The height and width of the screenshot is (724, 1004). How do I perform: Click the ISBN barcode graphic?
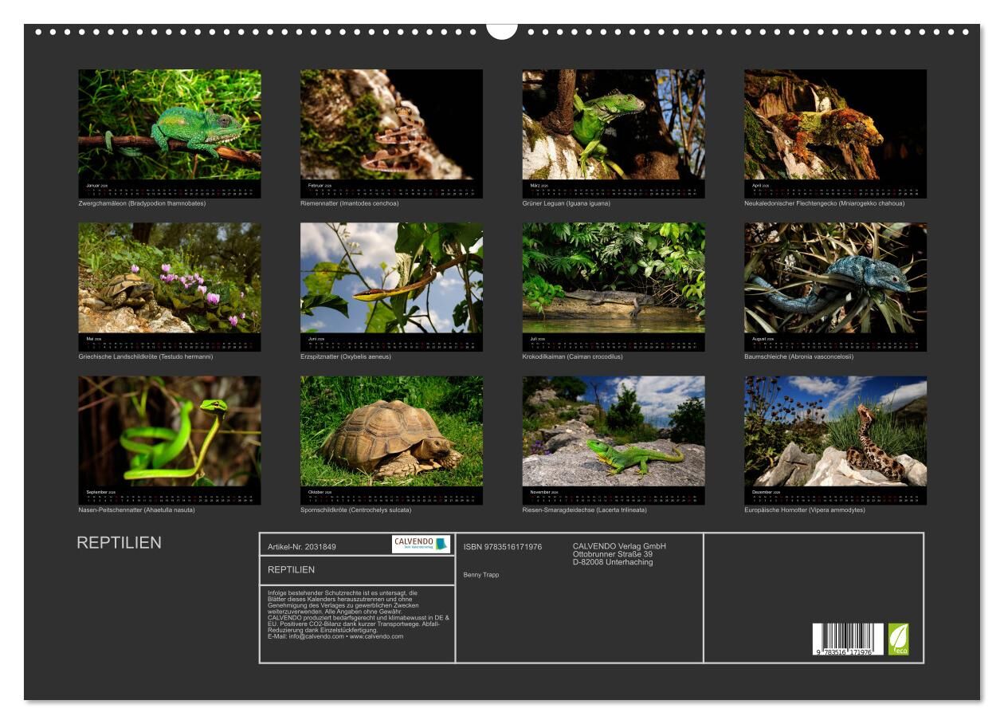847,639
